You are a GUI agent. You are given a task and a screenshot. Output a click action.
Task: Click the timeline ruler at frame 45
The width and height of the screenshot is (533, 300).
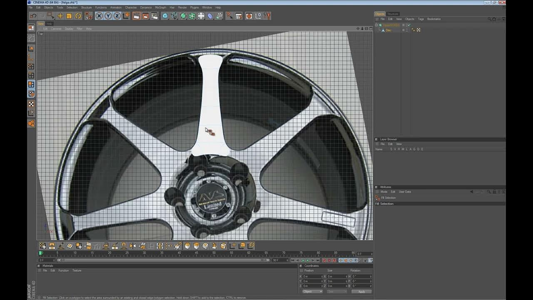[x=197, y=253]
